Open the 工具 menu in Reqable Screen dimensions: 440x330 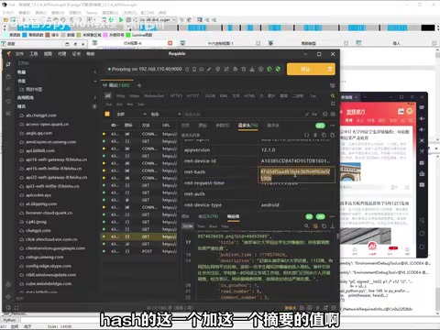click(34, 54)
